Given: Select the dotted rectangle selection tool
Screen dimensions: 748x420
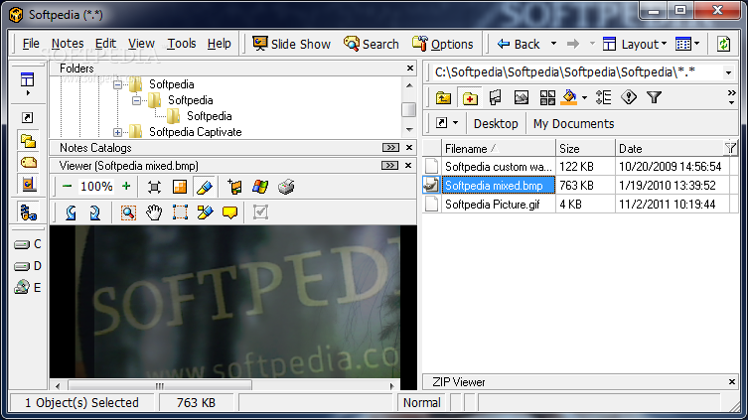Looking at the screenshot, I should [x=180, y=212].
